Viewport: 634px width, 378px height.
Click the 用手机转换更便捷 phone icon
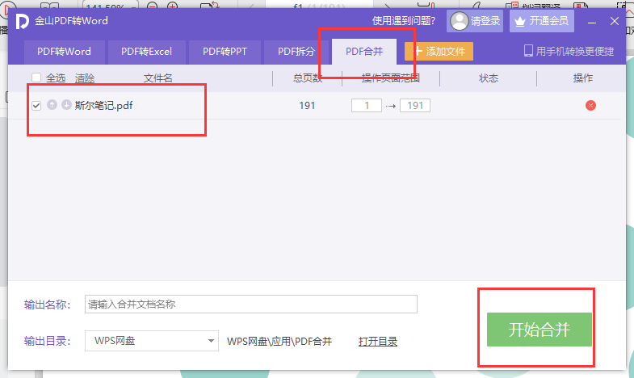pos(529,51)
